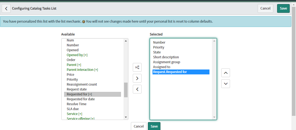
Task: Select 'Service offering [+]' reference field
Action: pyautogui.click(x=93, y=118)
